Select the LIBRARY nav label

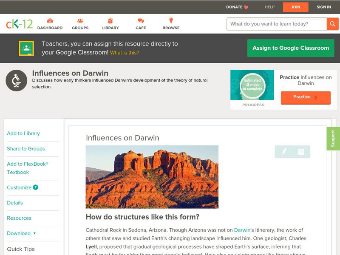(x=110, y=28)
